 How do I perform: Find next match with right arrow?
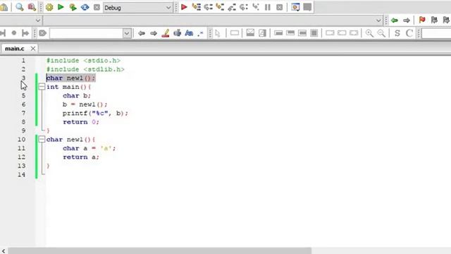[x=154, y=33]
